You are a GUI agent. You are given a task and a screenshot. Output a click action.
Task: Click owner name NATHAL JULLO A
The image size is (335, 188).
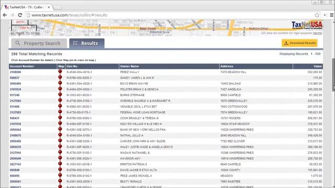click(x=131, y=135)
